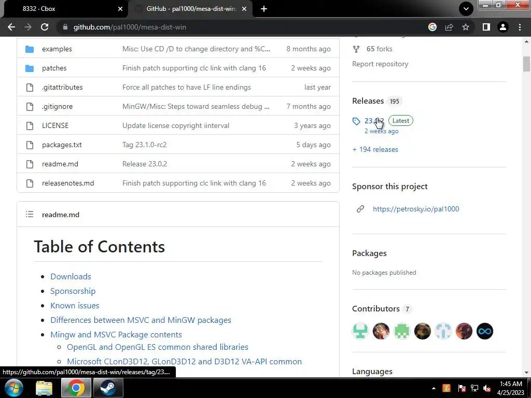The width and height of the screenshot is (531, 398).
Task: Open the .gitignore file
Action: (57, 106)
